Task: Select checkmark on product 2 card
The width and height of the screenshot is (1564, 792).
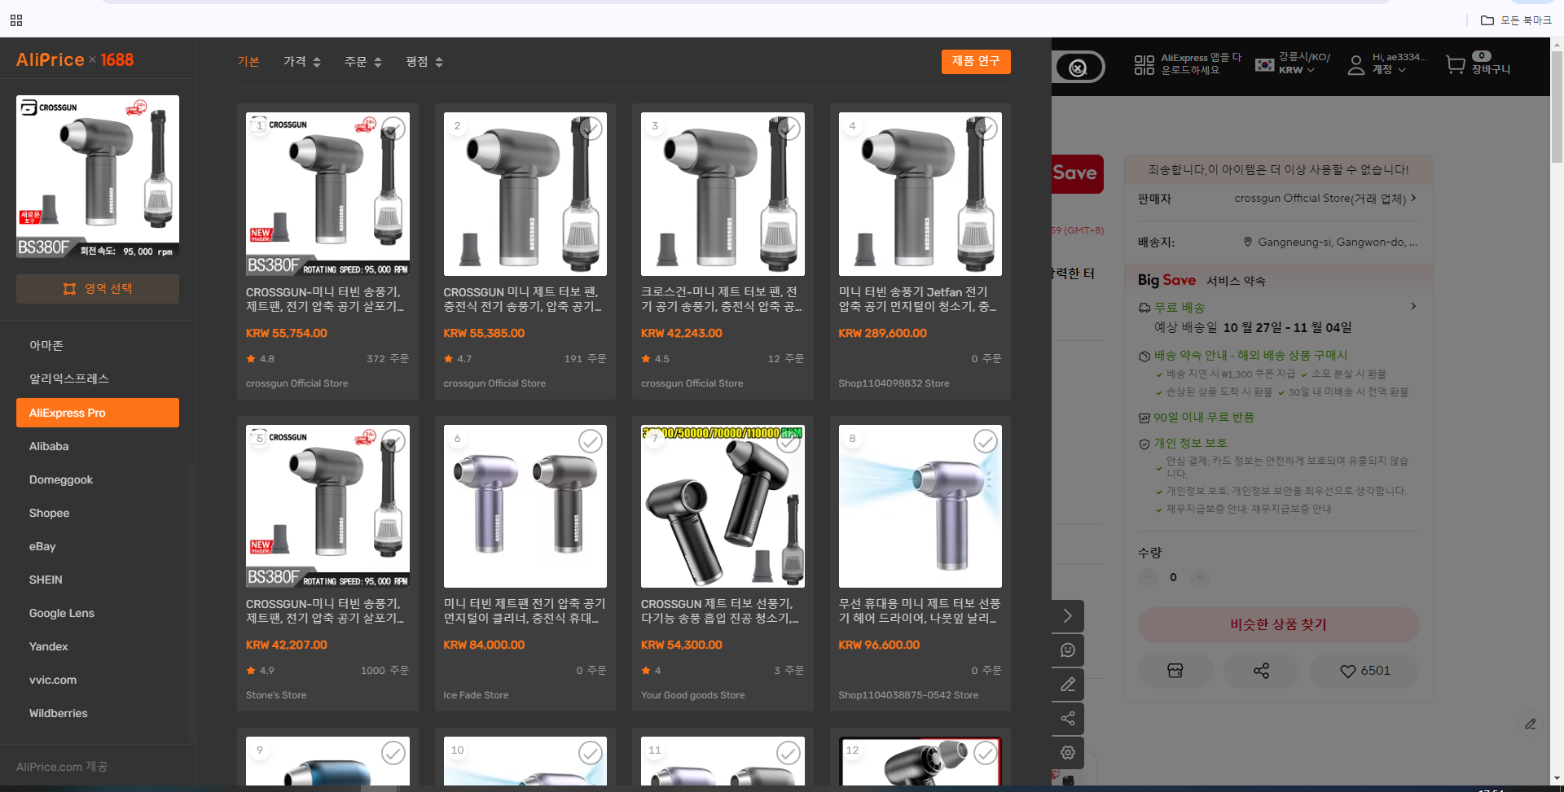Action: [x=591, y=129]
